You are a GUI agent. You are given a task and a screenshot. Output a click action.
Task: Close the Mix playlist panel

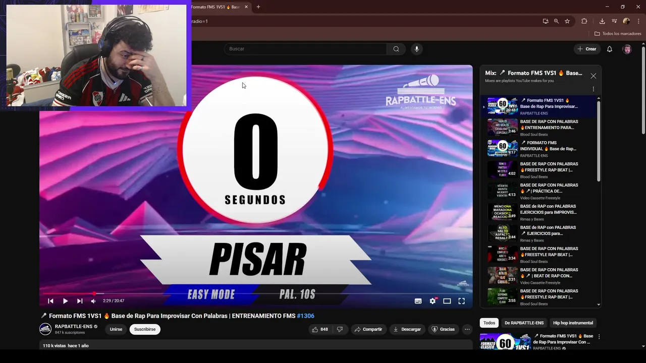(x=594, y=76)
